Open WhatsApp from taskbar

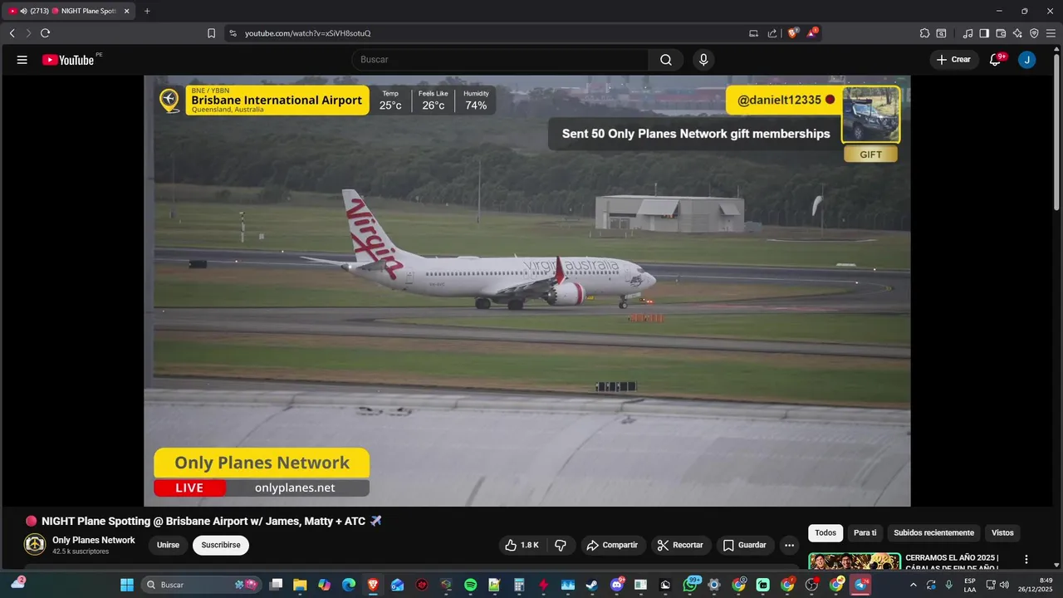click(x=690, y=585)
